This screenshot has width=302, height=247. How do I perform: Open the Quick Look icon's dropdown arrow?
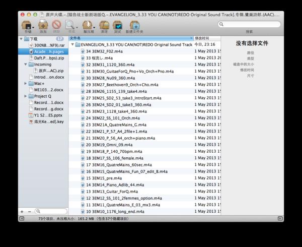(77, 27)
